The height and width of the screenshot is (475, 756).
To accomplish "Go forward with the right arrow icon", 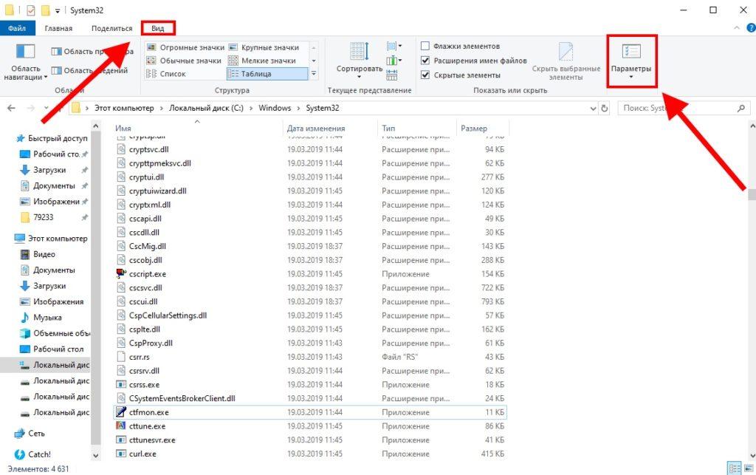I will pos(30,109).
